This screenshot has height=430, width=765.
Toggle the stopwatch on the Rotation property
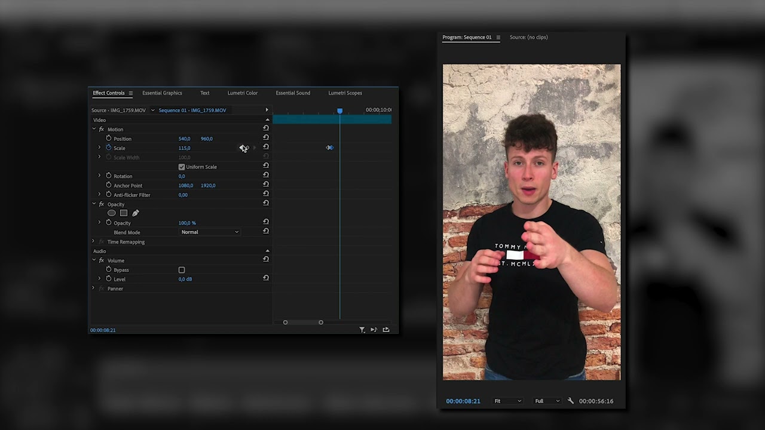tap(108, 176)
